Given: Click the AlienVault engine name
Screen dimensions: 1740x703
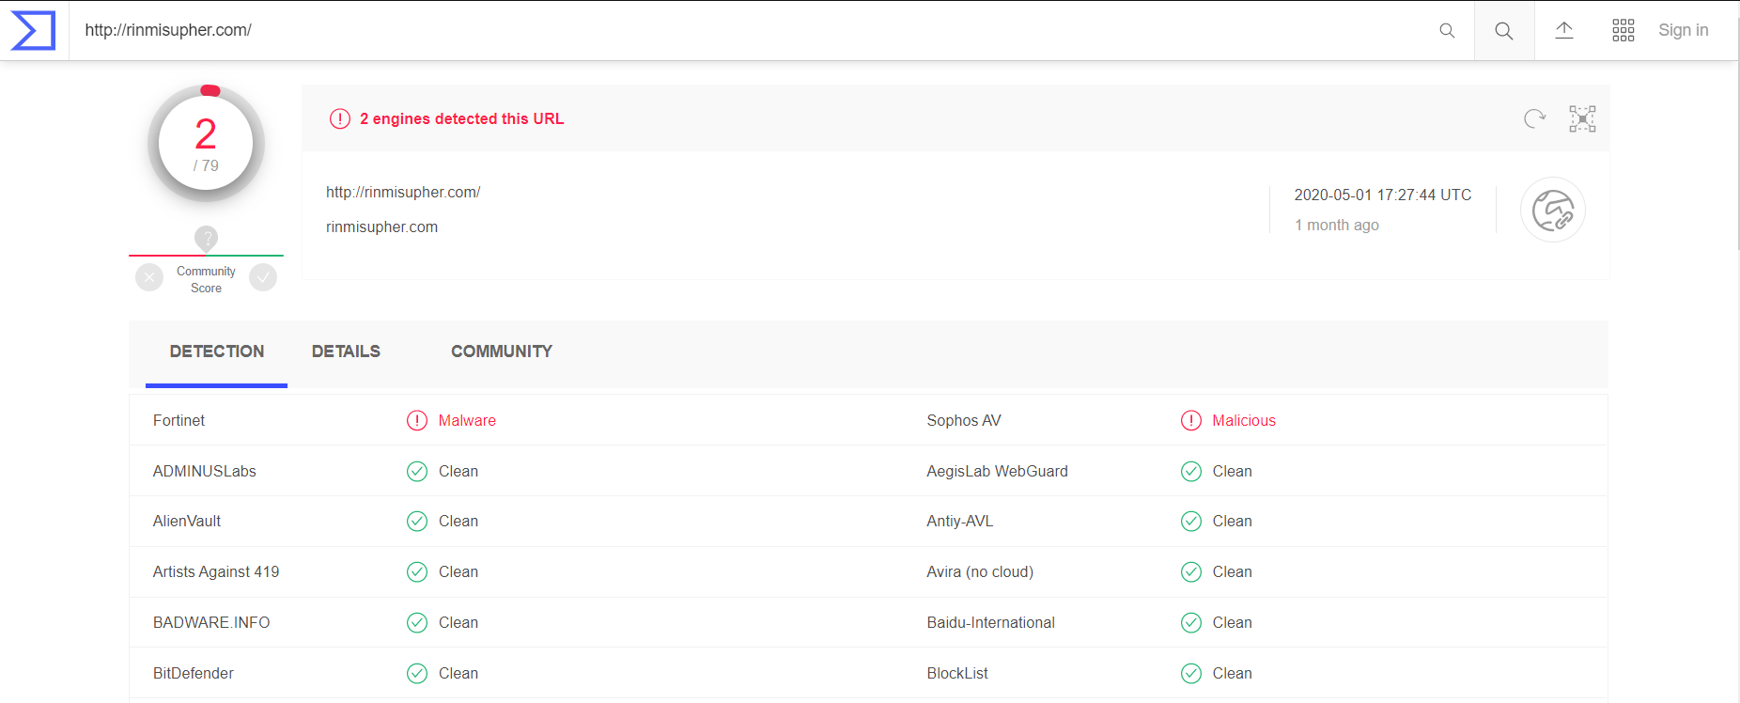Looking at the screenshot, I should pos(187,521).
